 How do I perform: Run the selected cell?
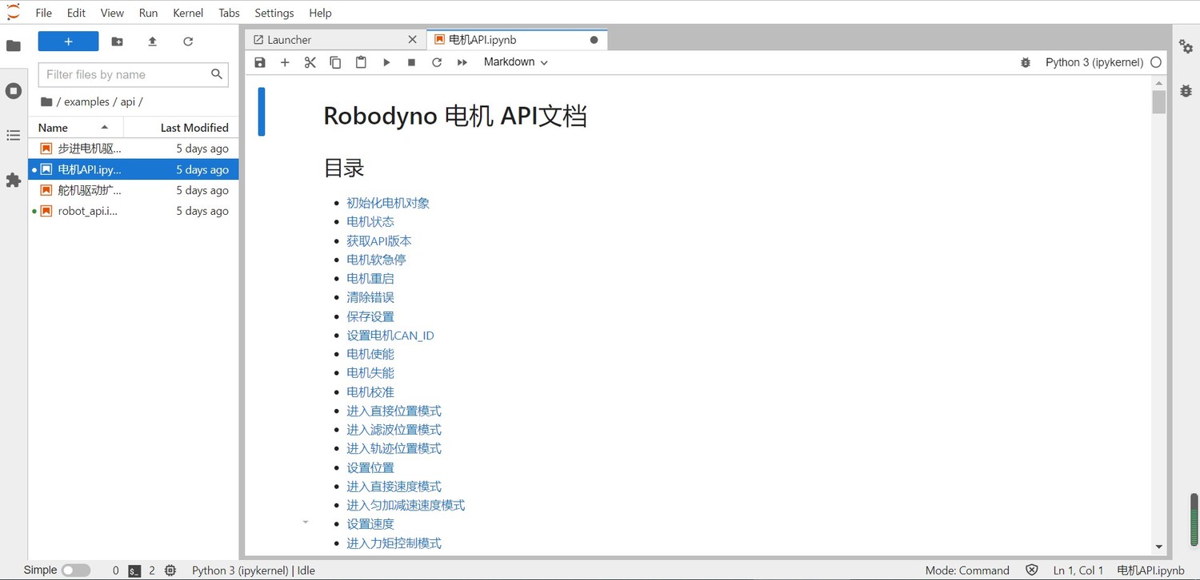coord(386,62)
